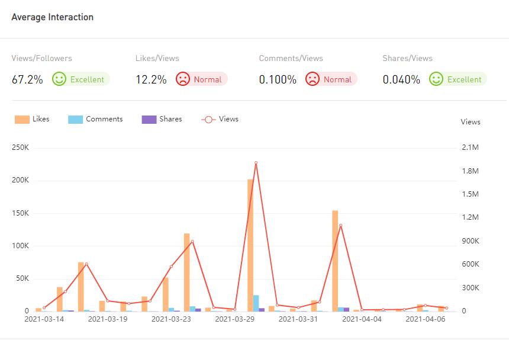Image resolution: width=509 pixels, height=340 pixels.
Task: Click the tallest orange Likes bar
Action: 250,245
